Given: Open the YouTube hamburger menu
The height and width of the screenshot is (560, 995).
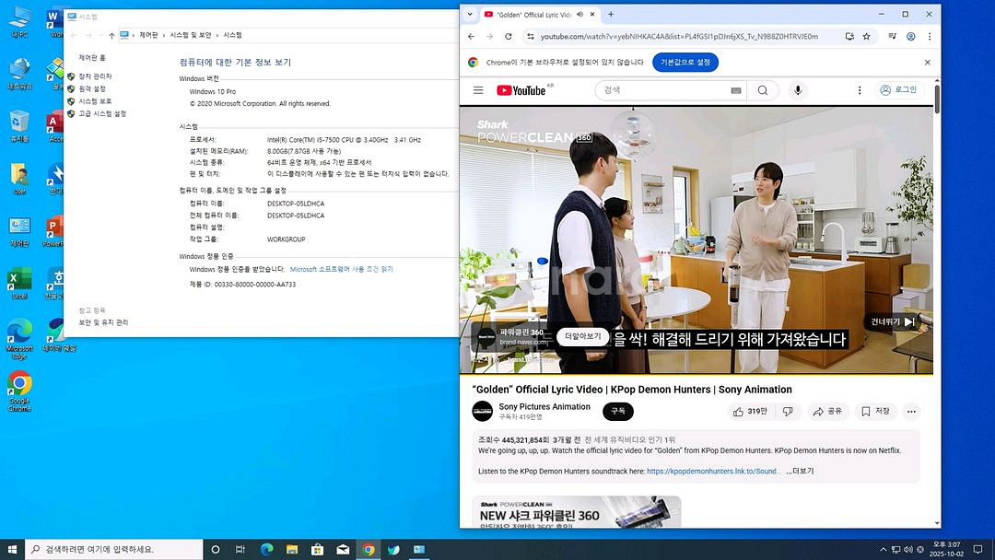Looking at the screenshot, I should pos(477,90).
